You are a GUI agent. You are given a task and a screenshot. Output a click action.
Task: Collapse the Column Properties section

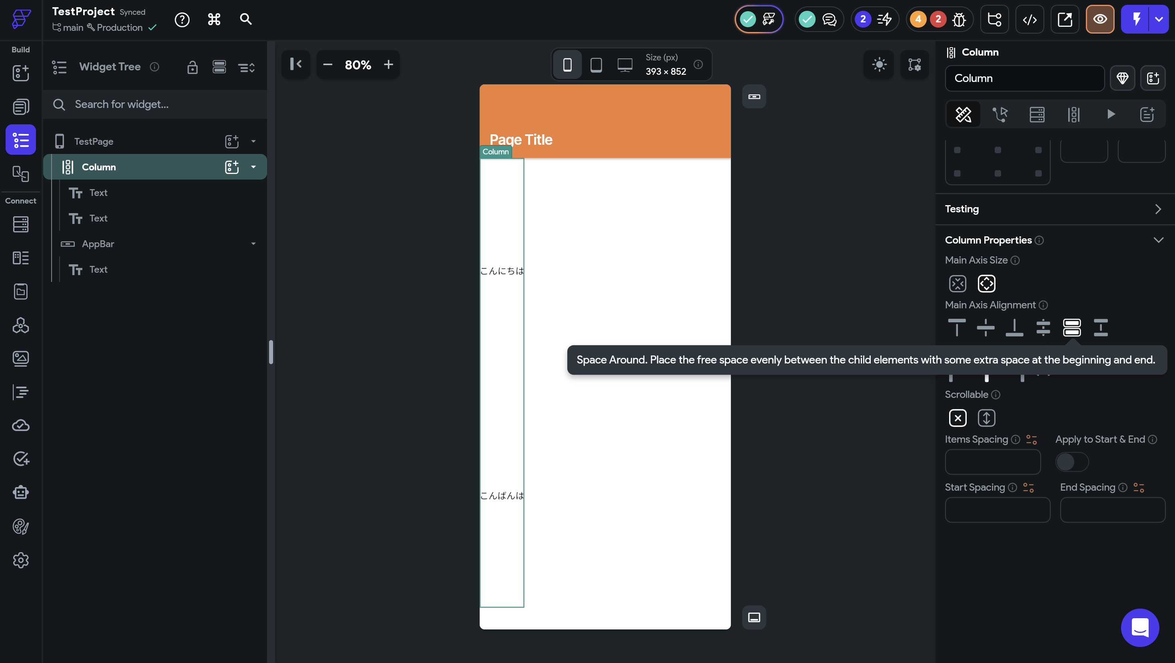(x=1158, y=240)
